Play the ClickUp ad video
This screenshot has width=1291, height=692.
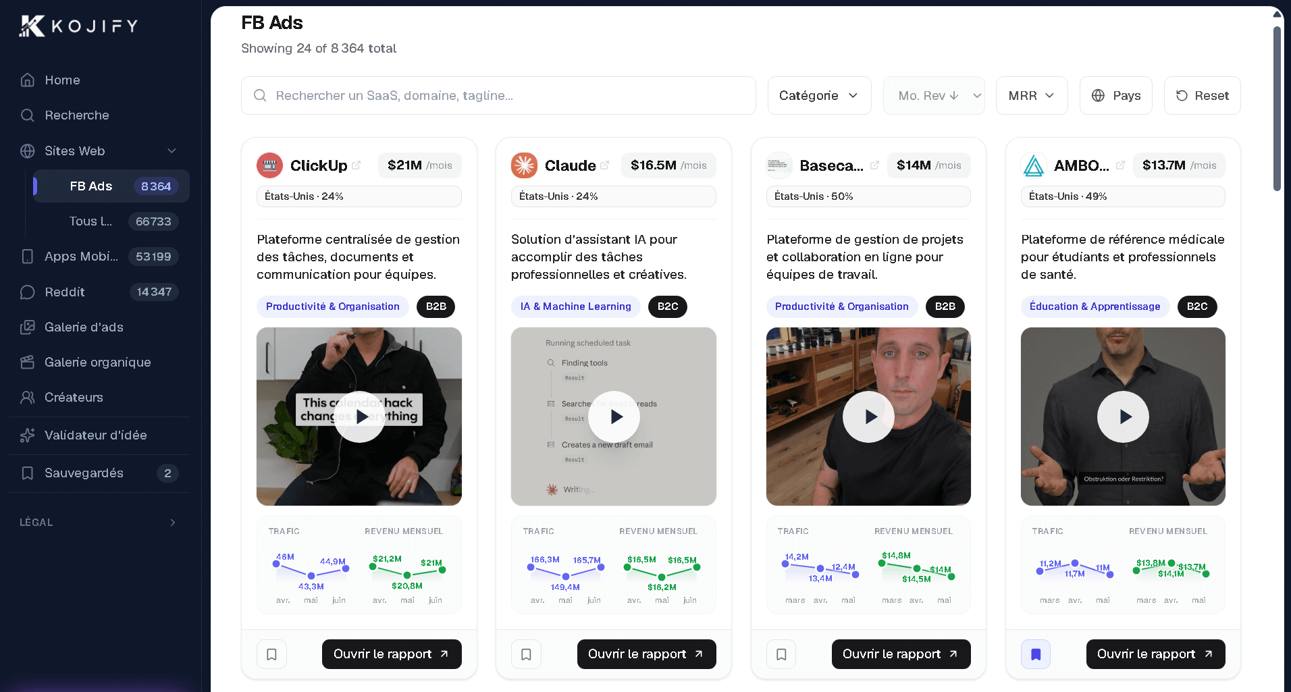(x=359, y=417)
